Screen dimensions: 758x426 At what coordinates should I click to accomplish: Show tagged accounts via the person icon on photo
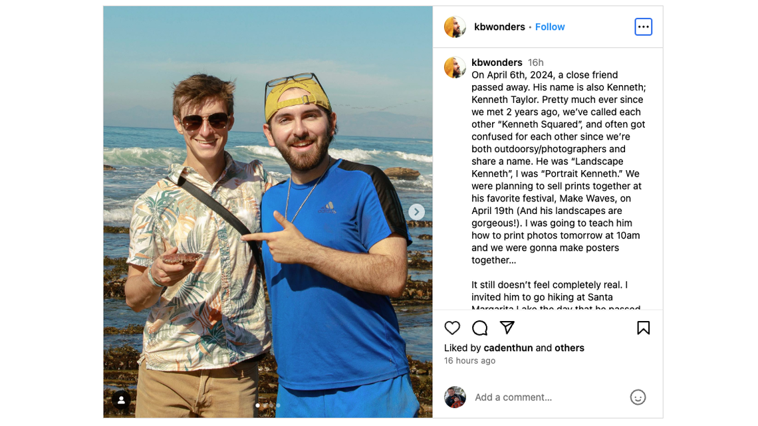coord(120,399)
